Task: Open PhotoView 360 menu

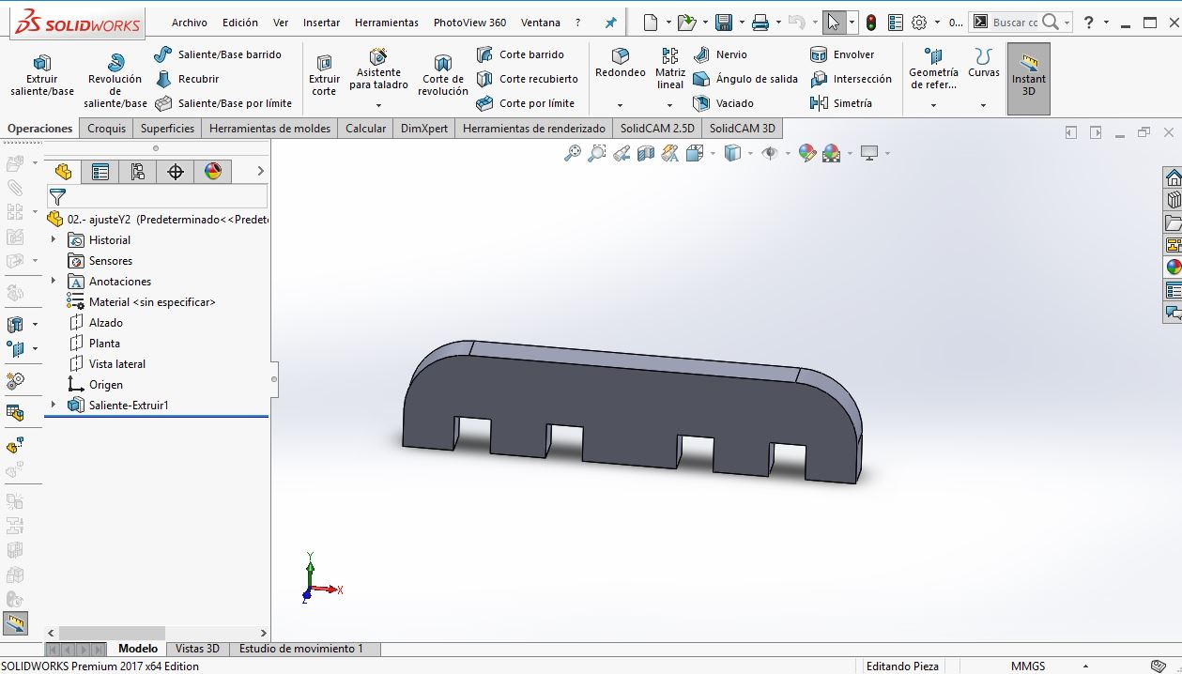Action: pos(469,23)
